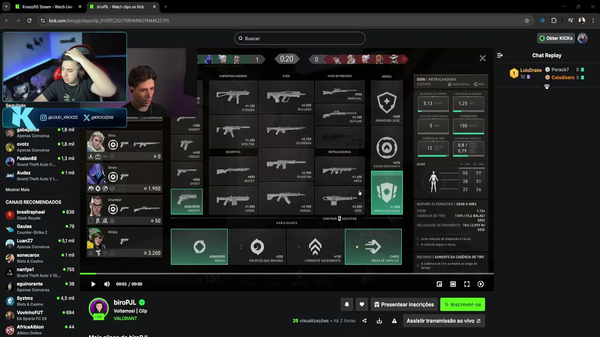The width and height of the screenshot is (600, 337).
Task: Open Chrome tab search dropdown
Action: (x=6, y=7)
